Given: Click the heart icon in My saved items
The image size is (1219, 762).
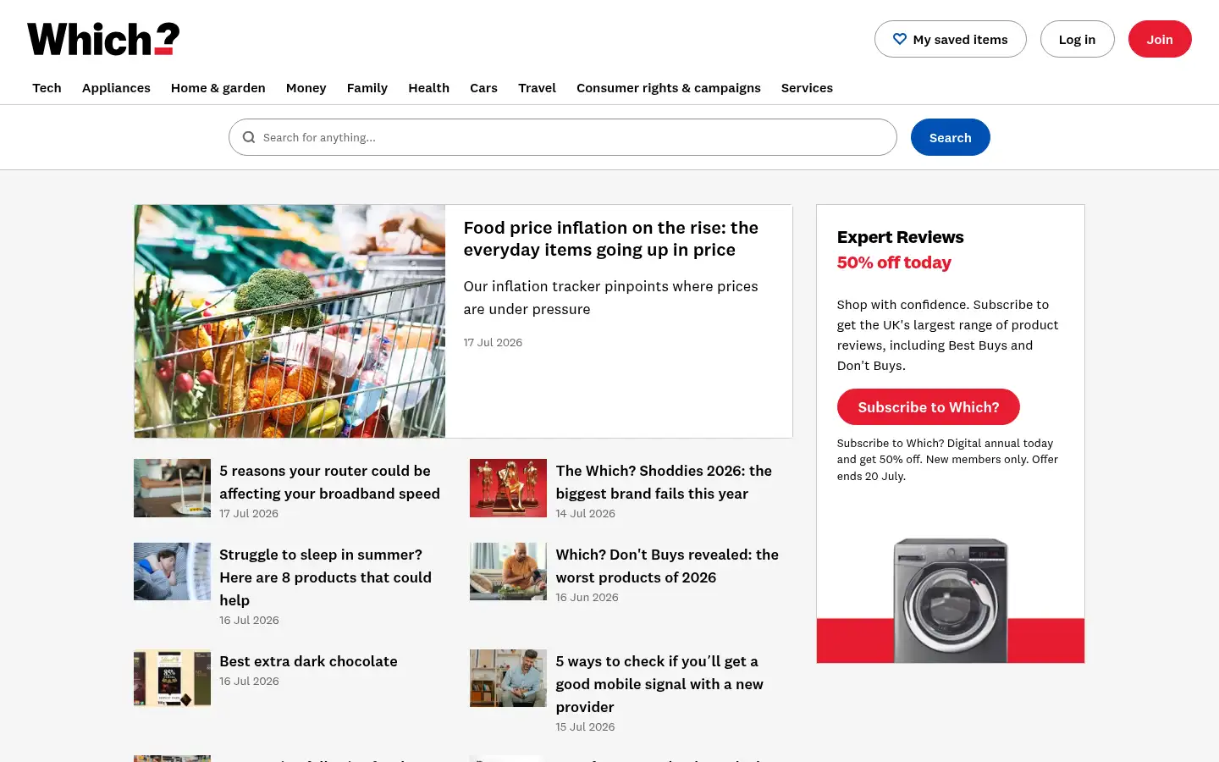Looking at the screenshot, I should coord(900,39).
